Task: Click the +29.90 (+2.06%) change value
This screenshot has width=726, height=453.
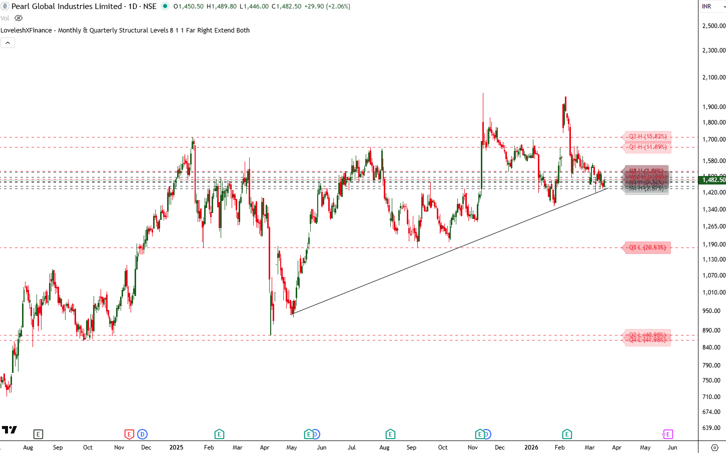Action: [327, 6]
